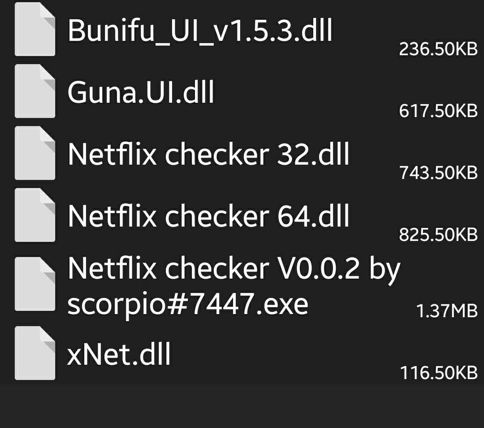484x428 pixels.
Task: Click the Netflix checker 32.dll file icon
Action: 35,153
